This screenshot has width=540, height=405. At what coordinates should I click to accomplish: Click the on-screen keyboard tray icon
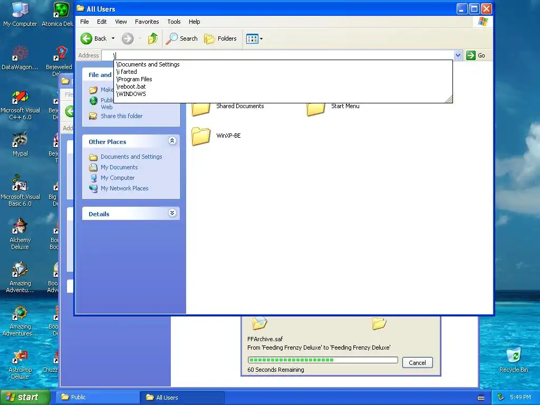(x=481, y=398)
